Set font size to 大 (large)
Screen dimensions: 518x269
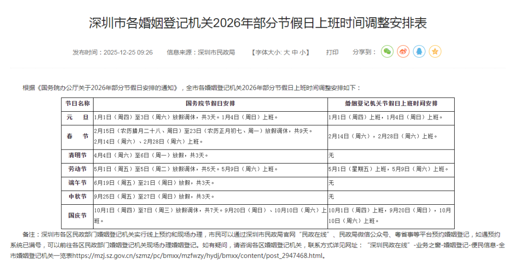coord(287,52)
